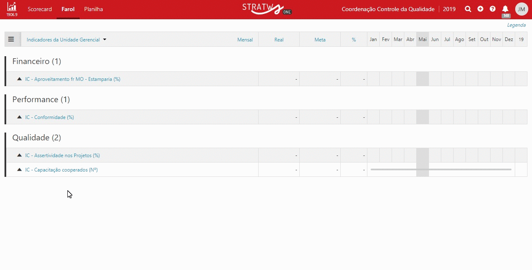
Task: Click the % column header
Action: (354, 40)
